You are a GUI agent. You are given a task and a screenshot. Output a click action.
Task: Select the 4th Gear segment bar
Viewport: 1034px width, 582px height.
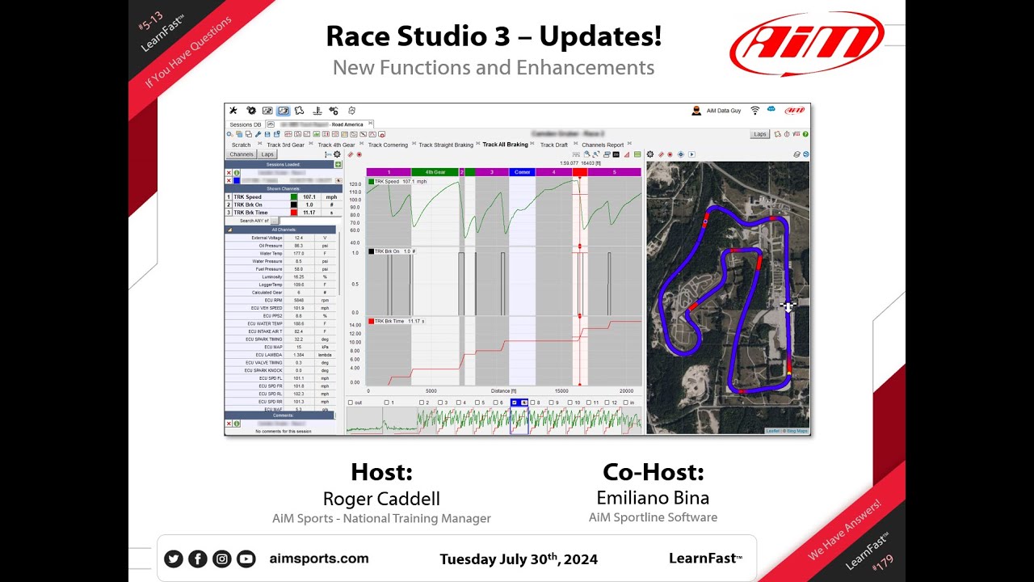[435, 172]
